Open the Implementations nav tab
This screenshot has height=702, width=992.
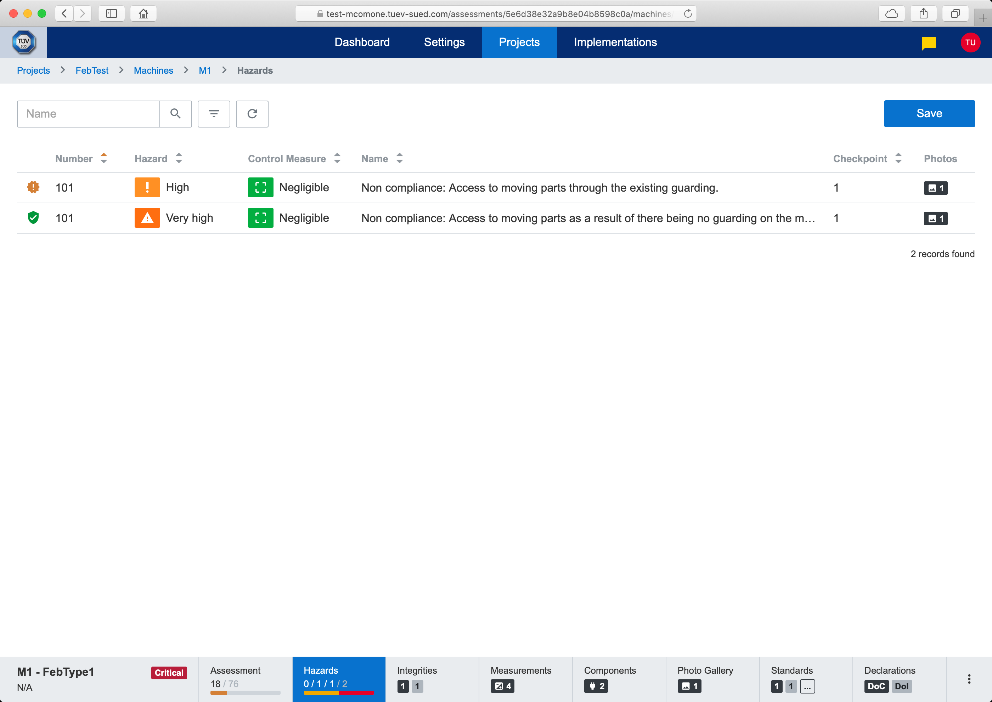click(615, 43)
